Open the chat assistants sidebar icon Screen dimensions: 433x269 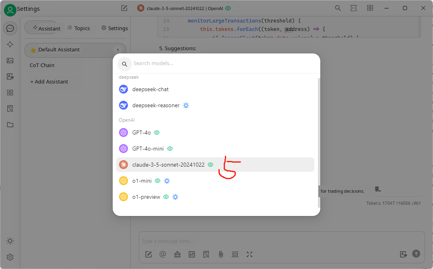click(x=10, y=29)
